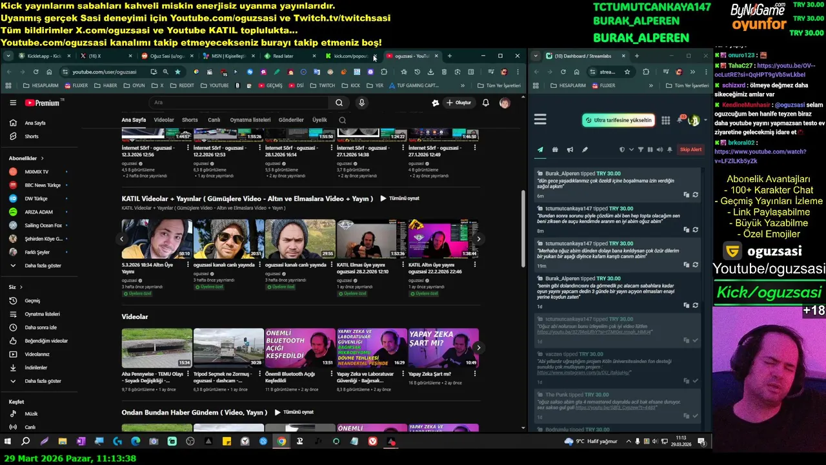The width and height of the screenshot is (826, 465).
Task: Open Streamlabs notifications bell with badge
Action: (680, 120)
